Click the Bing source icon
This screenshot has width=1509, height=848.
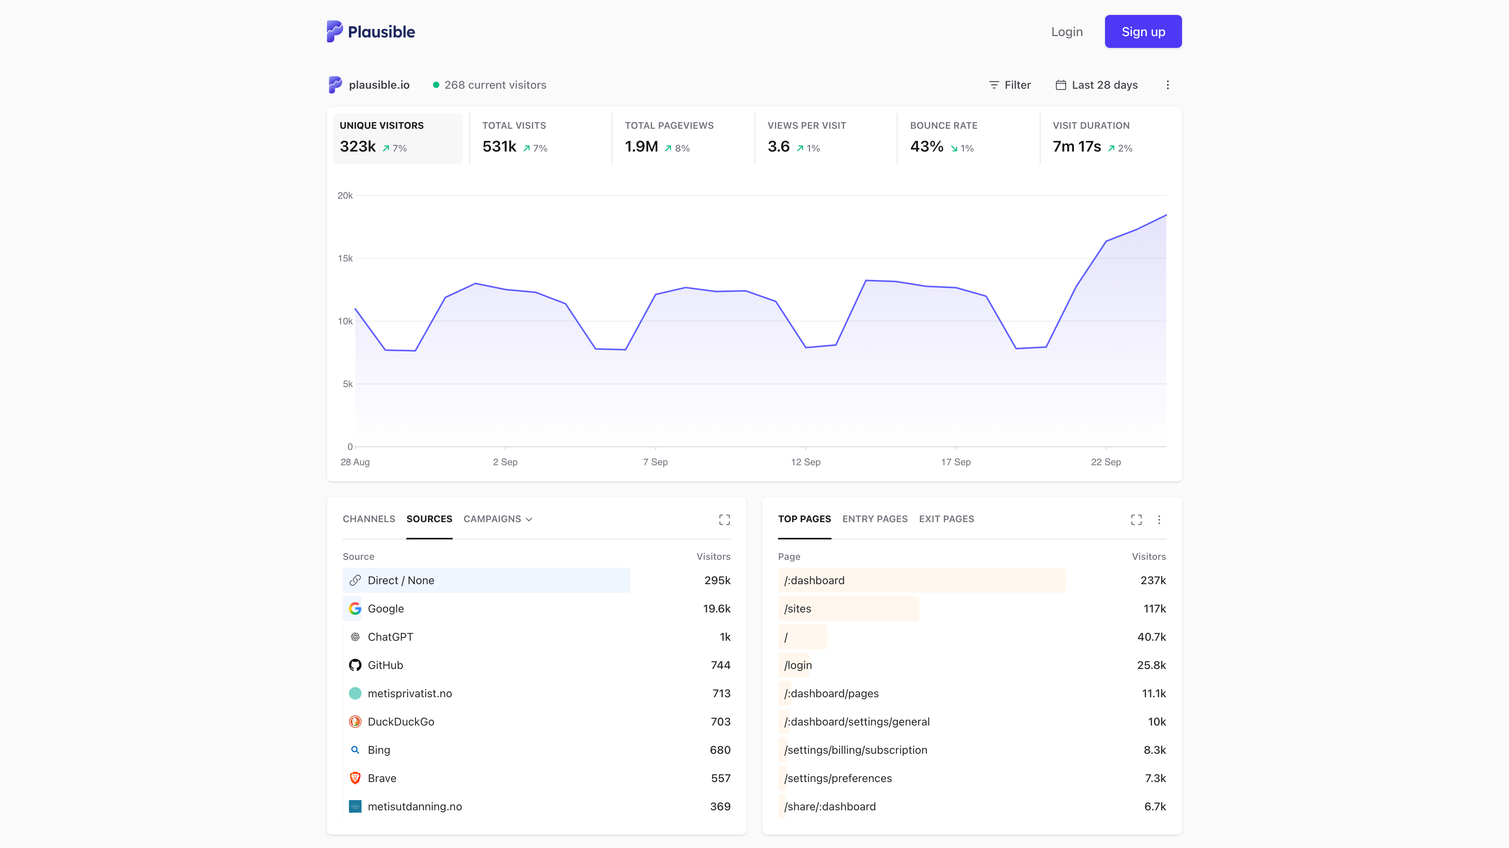(355, 750)
